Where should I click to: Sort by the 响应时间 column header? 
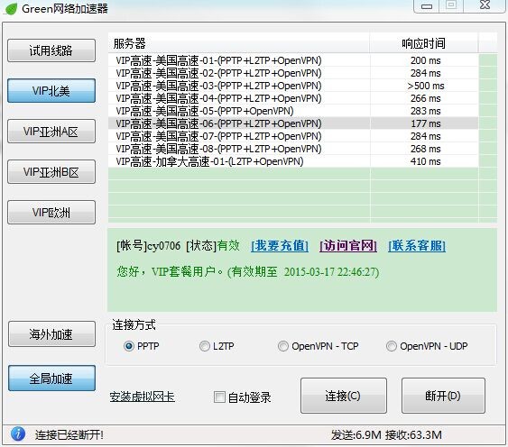pos(424,43)
